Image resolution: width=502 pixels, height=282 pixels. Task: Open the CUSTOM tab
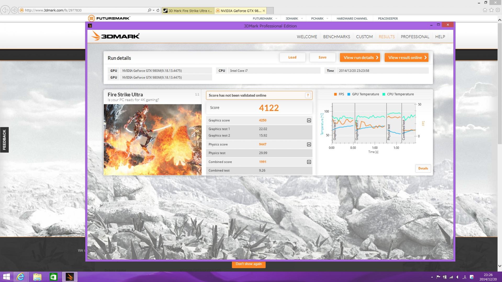coord(364,37)
